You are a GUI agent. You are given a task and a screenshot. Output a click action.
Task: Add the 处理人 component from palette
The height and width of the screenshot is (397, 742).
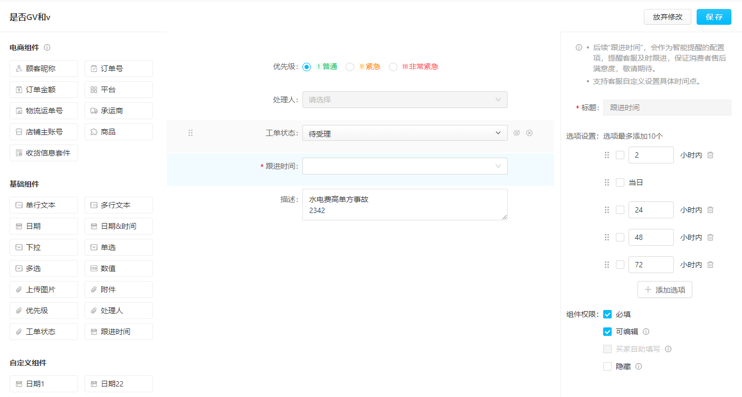[119, 311]
